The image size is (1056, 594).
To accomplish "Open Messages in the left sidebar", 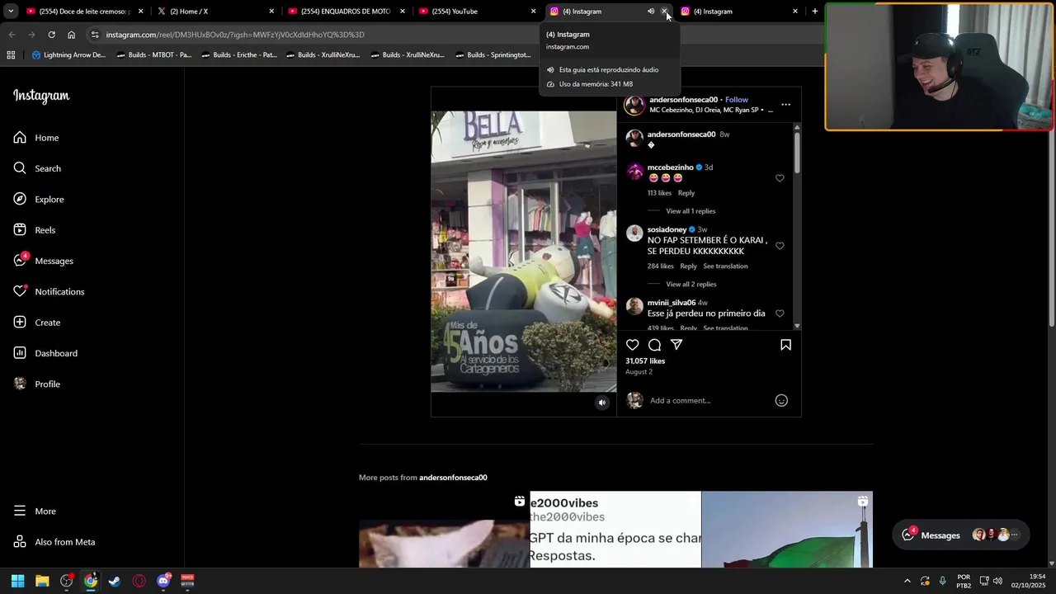I will coord(44,261).
